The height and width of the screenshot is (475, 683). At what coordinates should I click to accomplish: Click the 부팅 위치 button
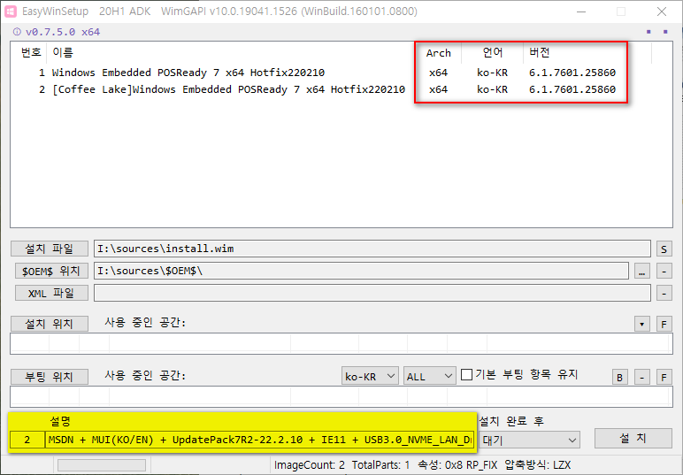tap(50, 377)
